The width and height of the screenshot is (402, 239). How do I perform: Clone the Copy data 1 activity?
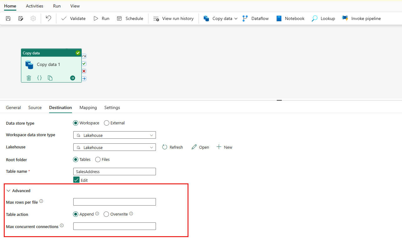click(x=50, y=78)
